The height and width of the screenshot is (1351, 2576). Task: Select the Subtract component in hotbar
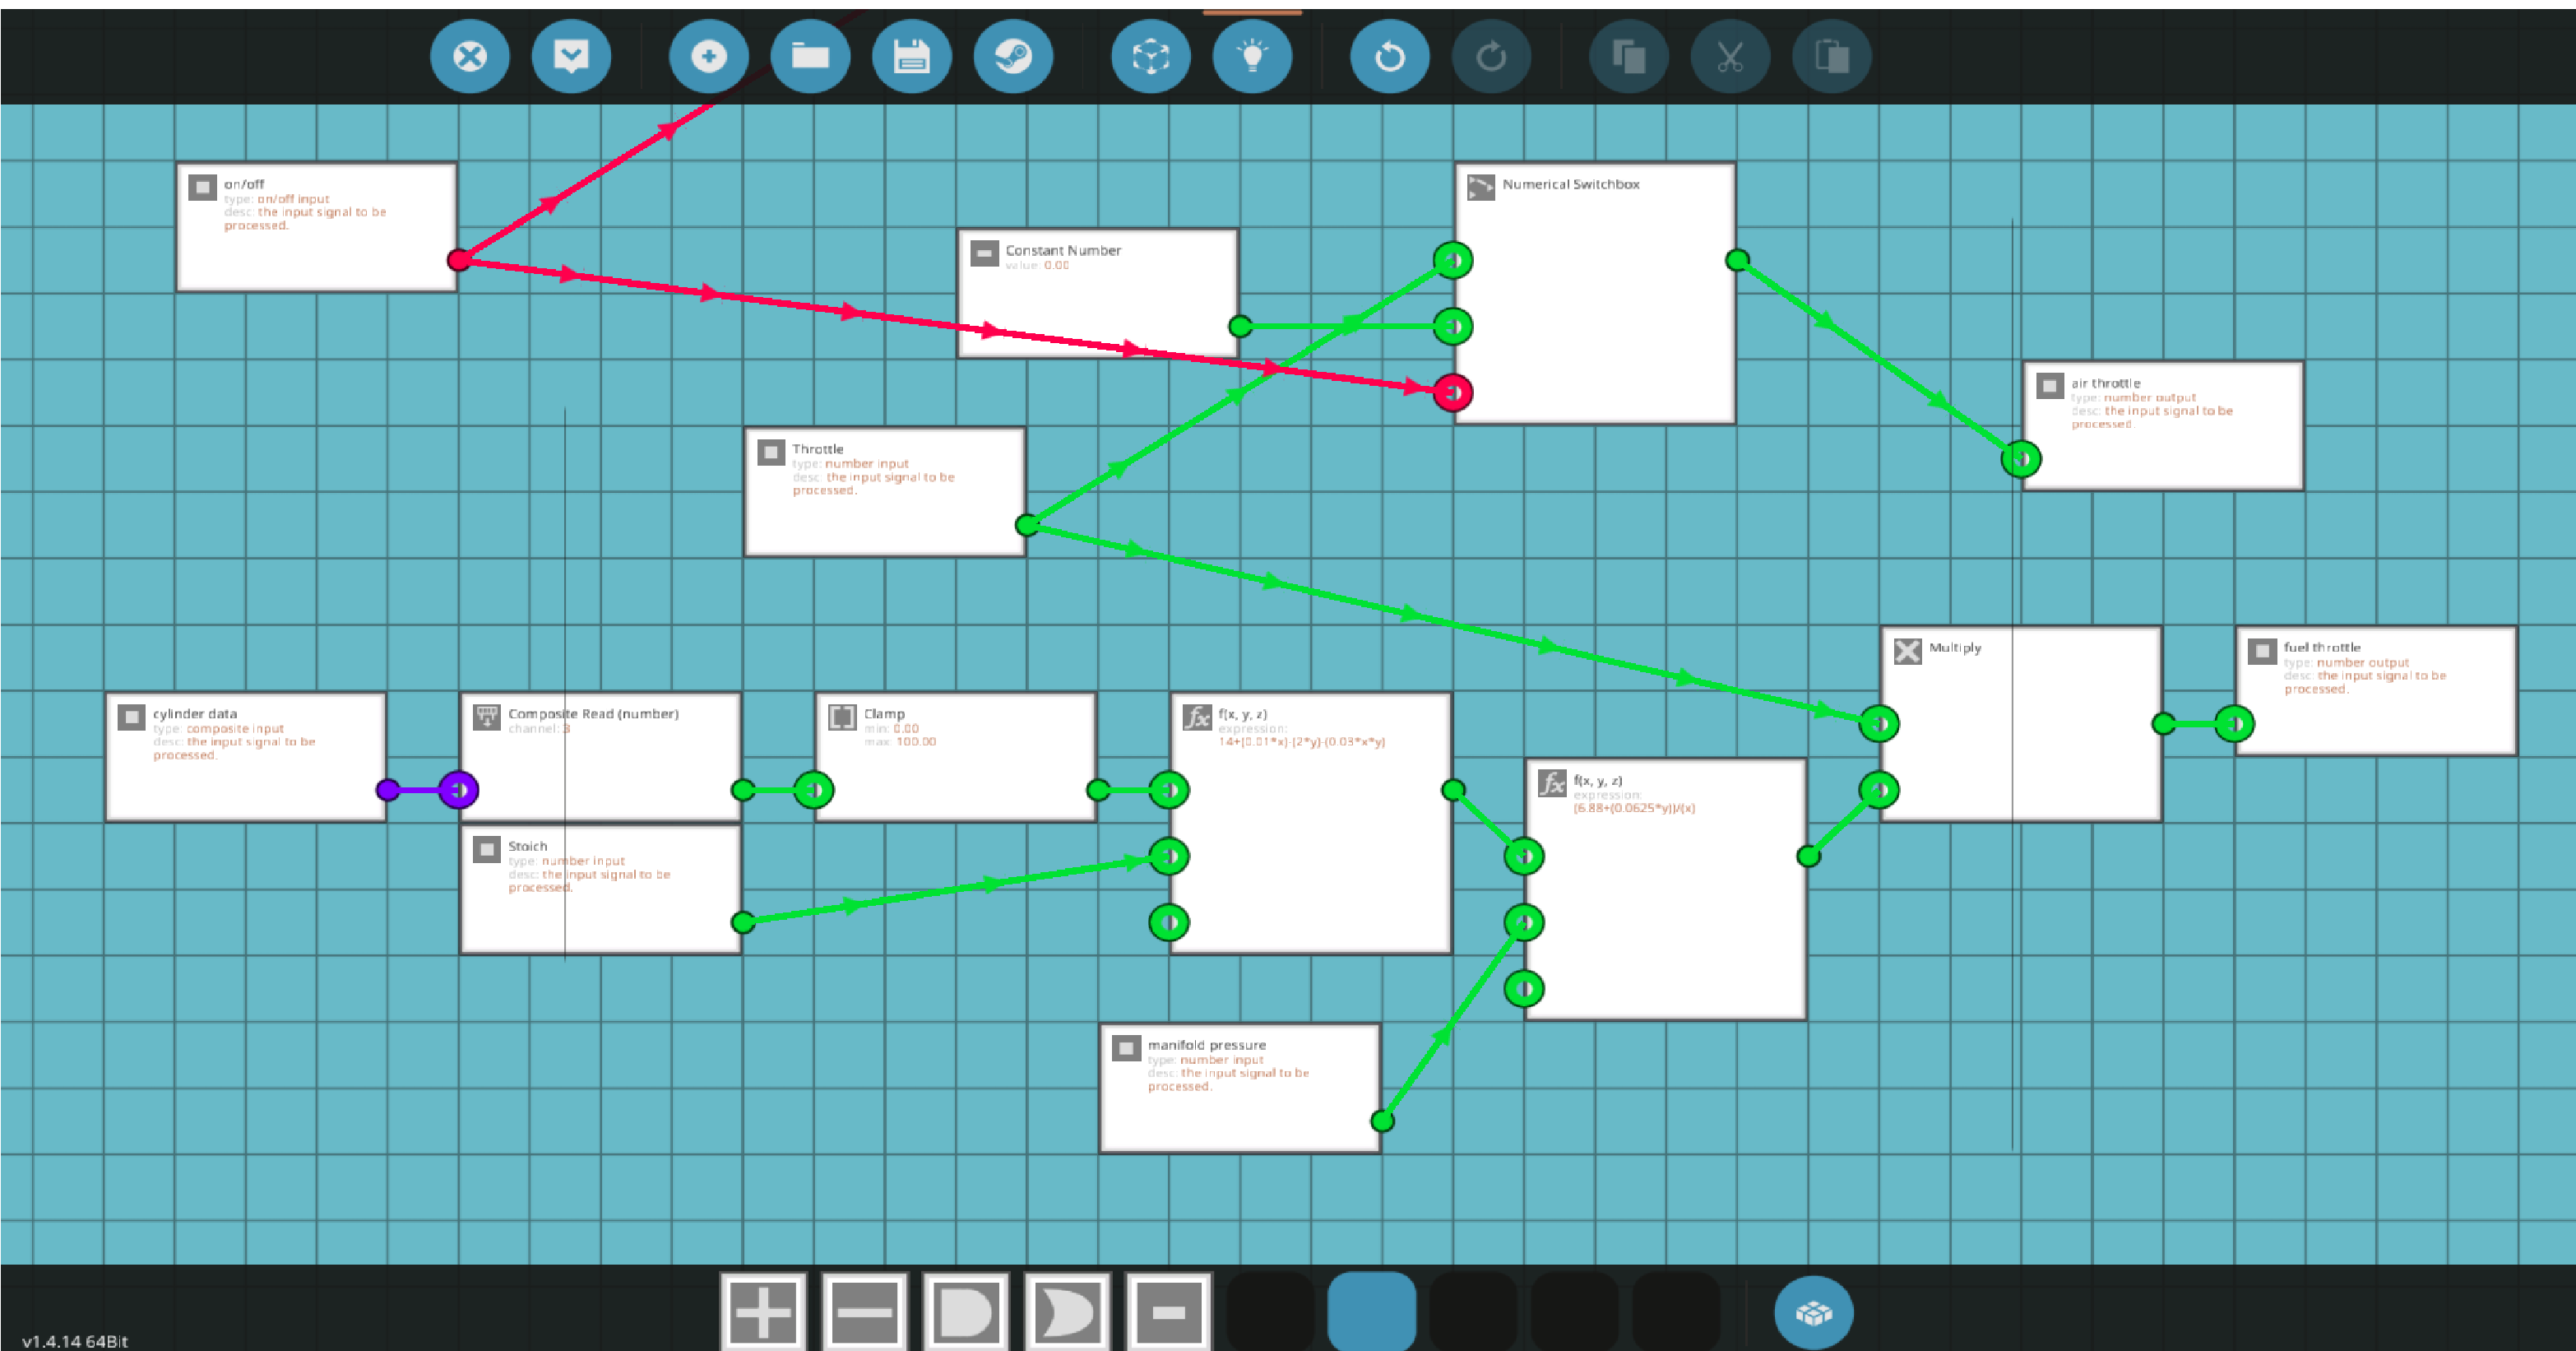pyautogui.click(x=864, y=1311)
